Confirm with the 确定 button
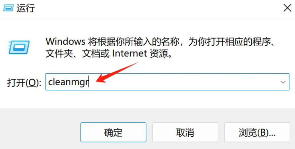Viewport: 295px width, 149px height. coord(113,132)
